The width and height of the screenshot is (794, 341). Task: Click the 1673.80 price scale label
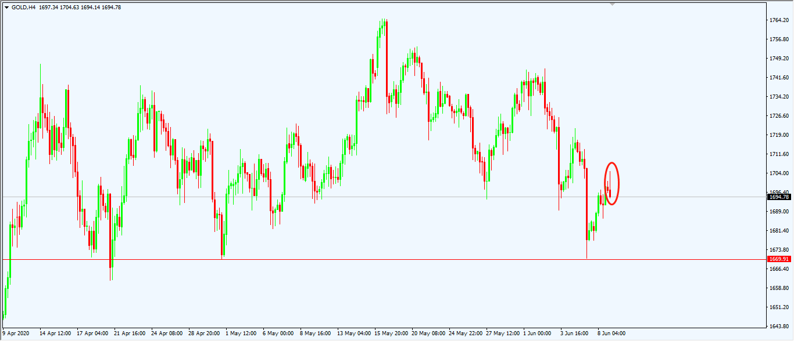(x=779, y=250)
